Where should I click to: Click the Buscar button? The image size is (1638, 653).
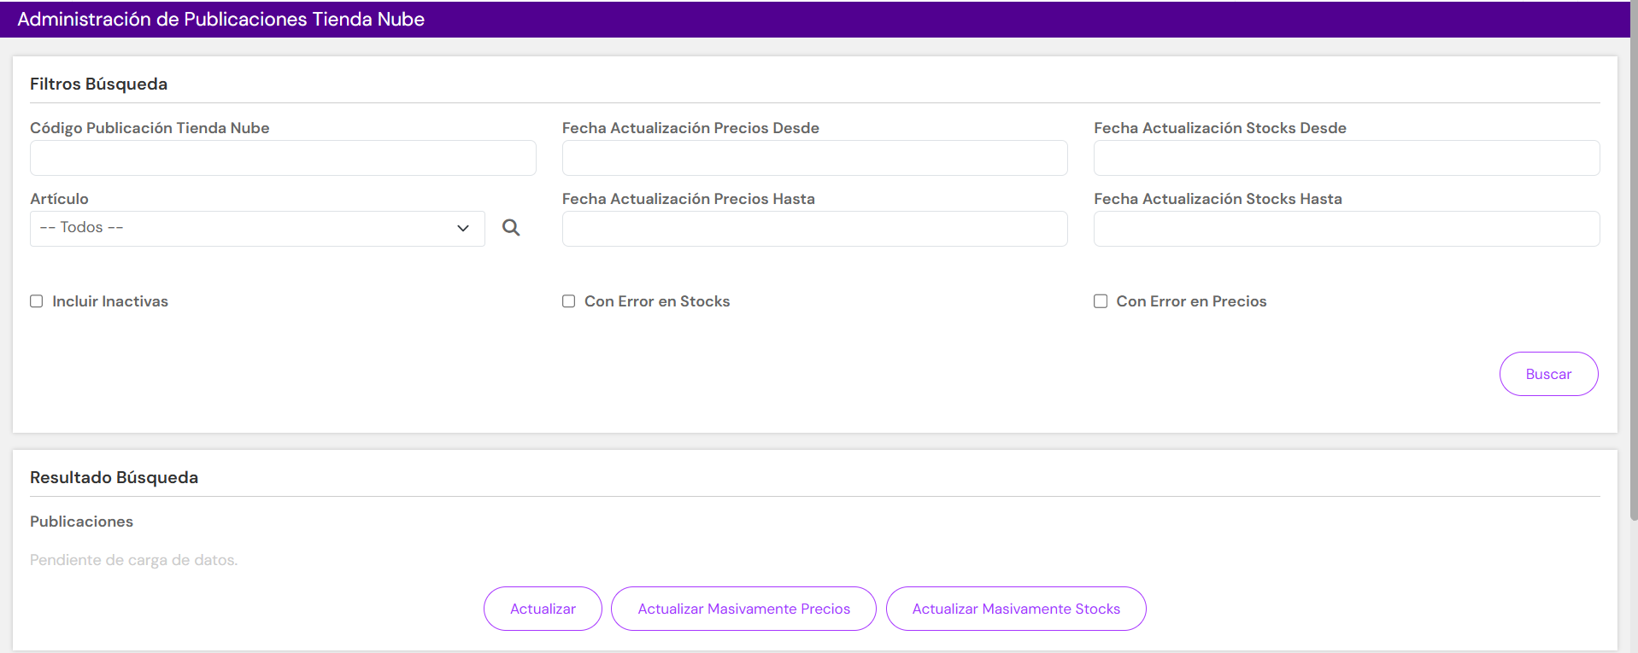(1548, 374)
